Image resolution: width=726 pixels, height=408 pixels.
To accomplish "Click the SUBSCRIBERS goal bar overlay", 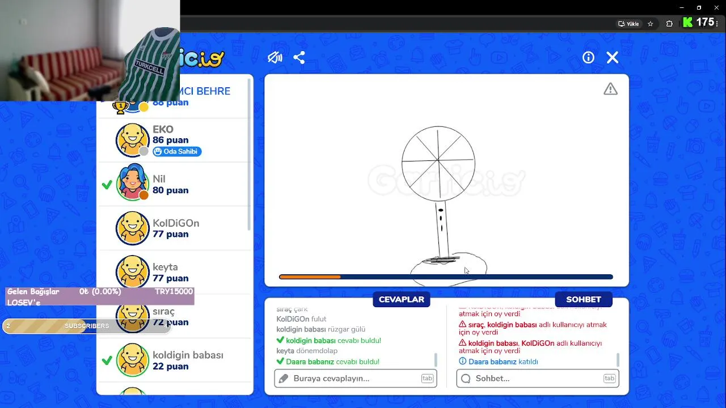I will pyautogui.click(x=87, y=326).
